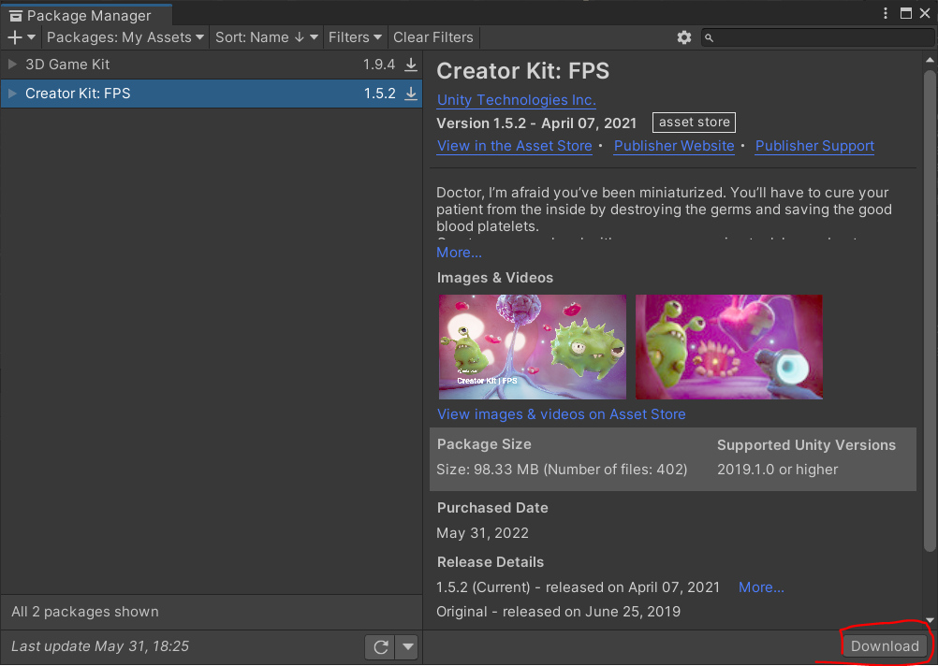The height and width of the screenshot is (666, 938).
Task: Click the 1.5.2 version in package list
Action: pyautogui.click(x=380, y=94)
